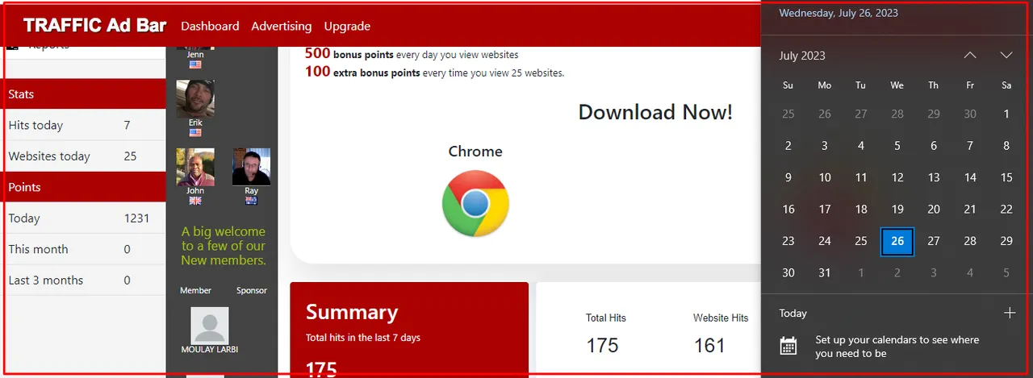1033x378 pixels.
Task: Click the Hits today row
Action: pyautogui.click(x=83, y=125)
